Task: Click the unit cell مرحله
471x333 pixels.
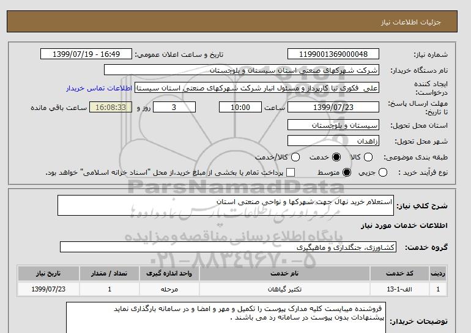Action: [x=169, y=289]
